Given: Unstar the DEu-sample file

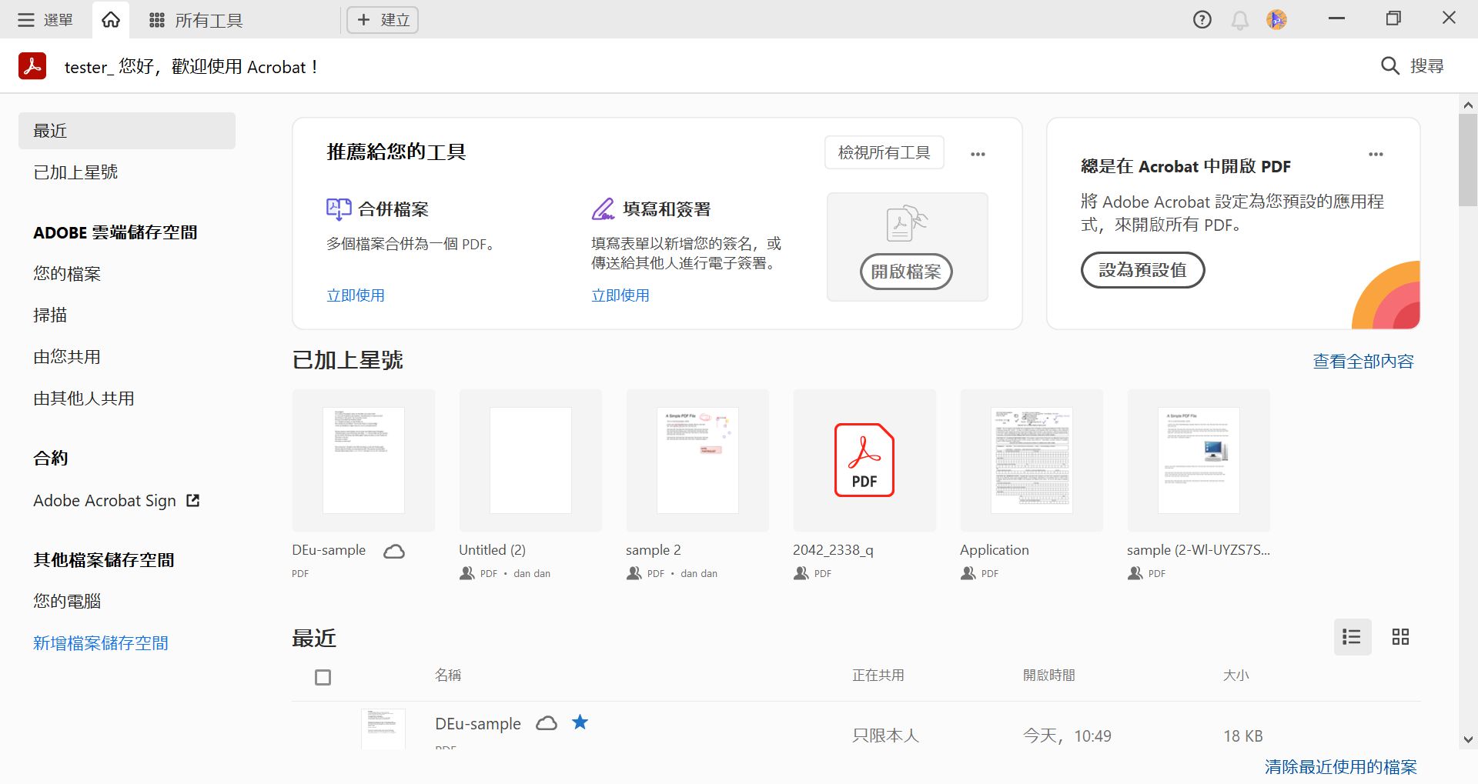Looking at the screenshot, I should pos(580,722).
